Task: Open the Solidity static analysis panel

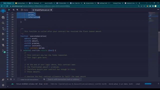Action: [x=3, y=45]
